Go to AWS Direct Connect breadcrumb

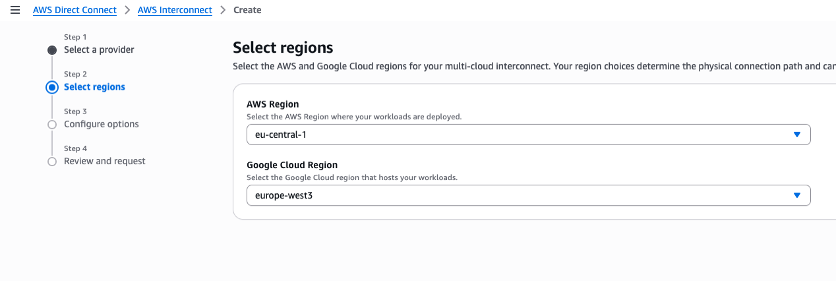75,10
